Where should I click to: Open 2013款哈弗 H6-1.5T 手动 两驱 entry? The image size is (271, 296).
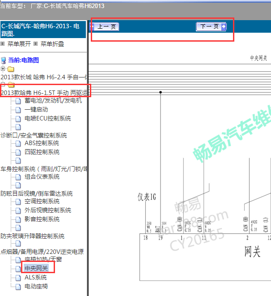[x=44, y=93]
